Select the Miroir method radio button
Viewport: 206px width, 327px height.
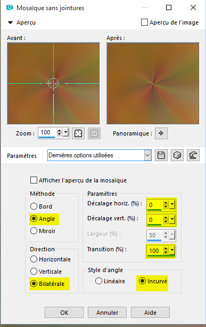point(34,231)
